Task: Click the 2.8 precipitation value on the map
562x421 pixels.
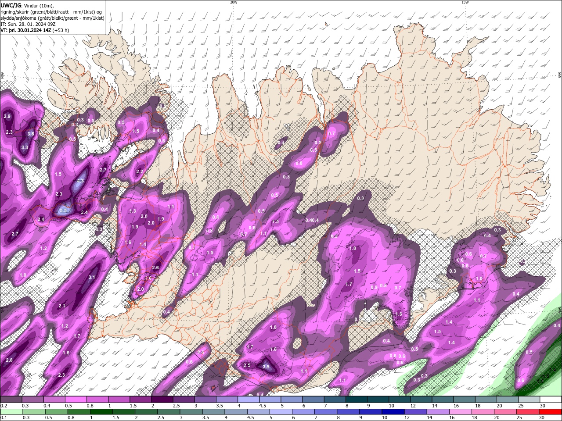Action: coord(9,360)
